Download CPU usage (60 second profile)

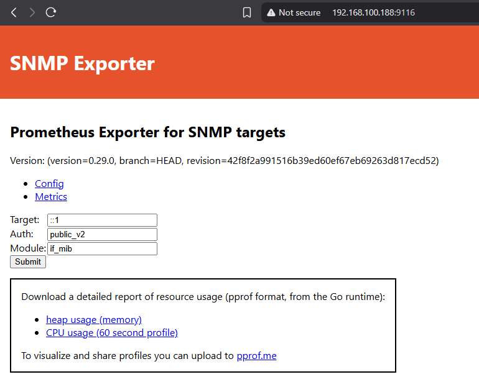coord(112,333)
